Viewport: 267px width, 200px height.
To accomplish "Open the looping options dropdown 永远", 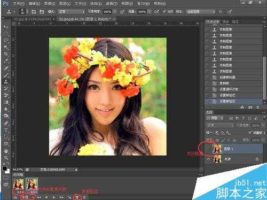I will [x=28, y=197].
